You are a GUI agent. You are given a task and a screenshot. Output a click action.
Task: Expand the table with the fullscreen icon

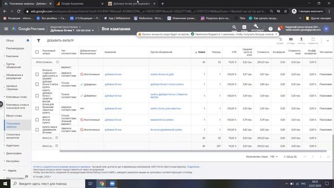point(313,39)
